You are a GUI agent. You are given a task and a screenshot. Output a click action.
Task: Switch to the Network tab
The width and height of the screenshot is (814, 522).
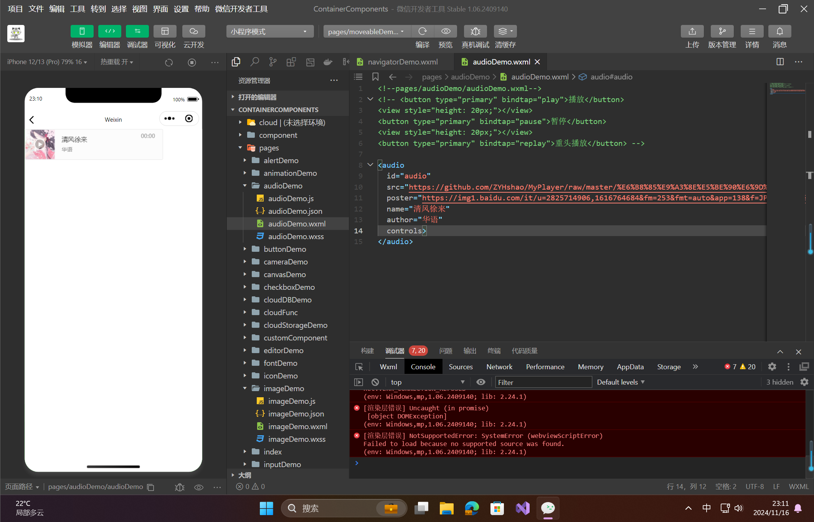[499, 367]
